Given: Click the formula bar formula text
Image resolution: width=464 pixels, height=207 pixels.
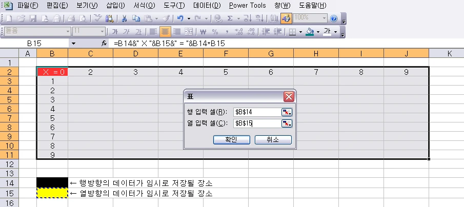Looking at the screenshot, I should pyautogui.click(x=169, y=44).
